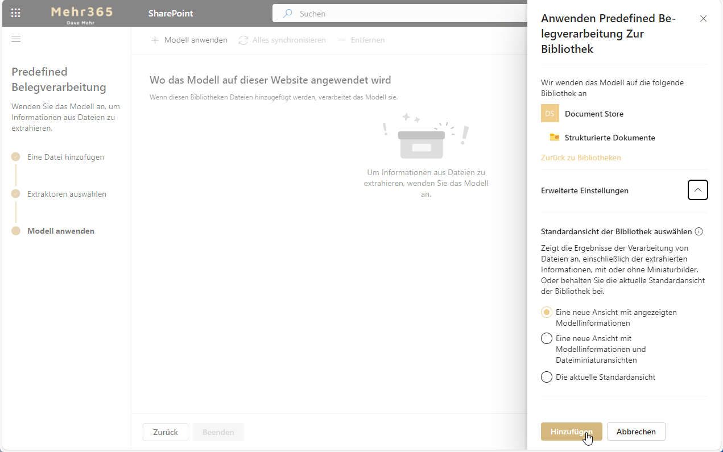Open the SharePoint home link

171,13
